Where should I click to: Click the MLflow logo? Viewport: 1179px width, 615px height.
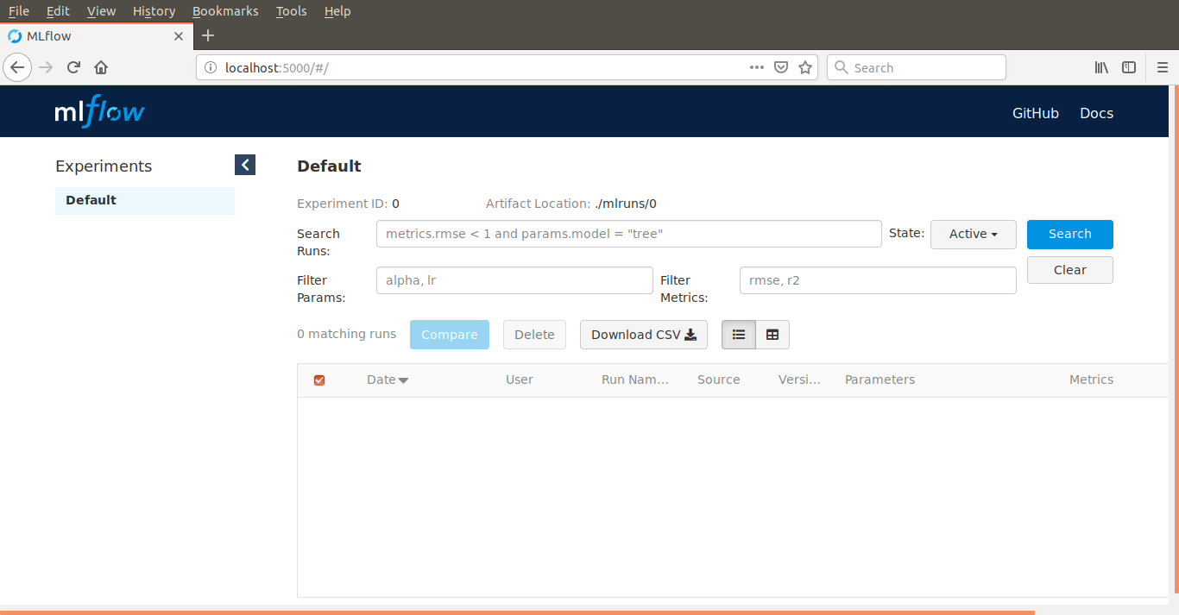click(x=99, y=111)
